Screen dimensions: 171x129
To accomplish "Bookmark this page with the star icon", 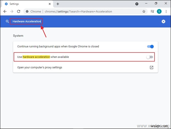I will pyautogui.click(x=144, y=11).
